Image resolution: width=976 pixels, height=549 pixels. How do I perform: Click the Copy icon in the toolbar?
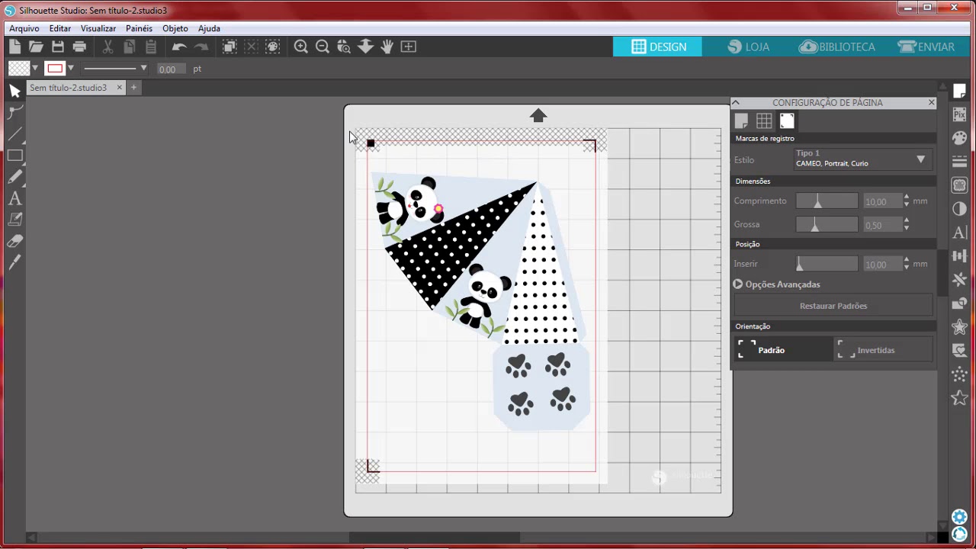(129, 47)
